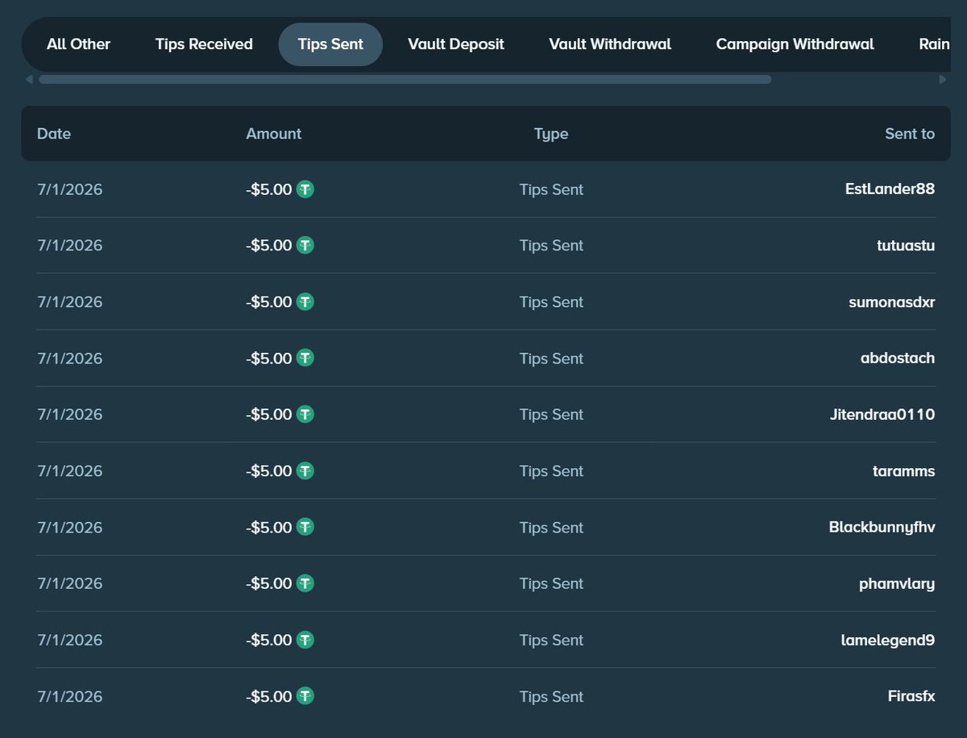Select the Tips Sent tab

coord(330,44)
